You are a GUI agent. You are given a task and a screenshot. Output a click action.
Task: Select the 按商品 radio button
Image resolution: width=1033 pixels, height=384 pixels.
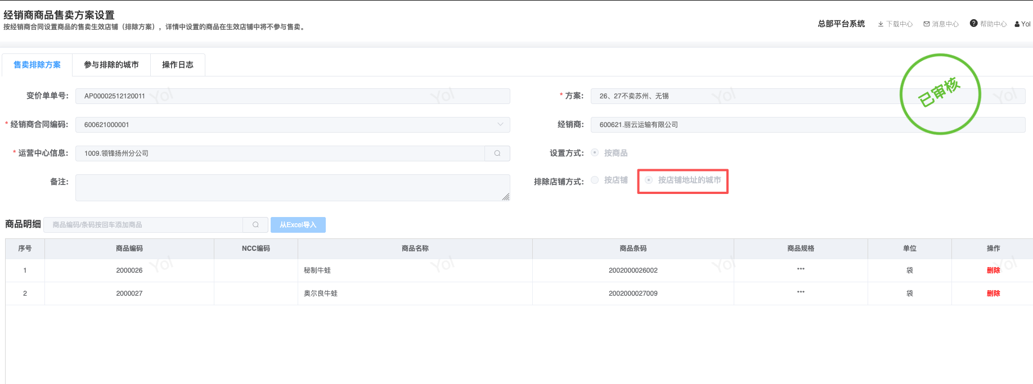(595, 153)
